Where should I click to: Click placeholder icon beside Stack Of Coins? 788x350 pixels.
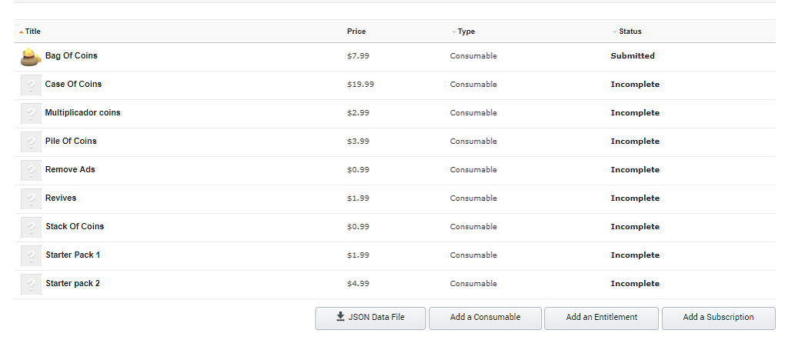click(x=31, y=228)
